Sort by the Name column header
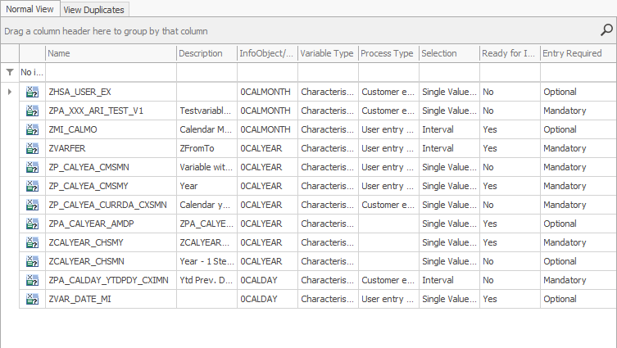This screenshot has width=617, height=348. coord(110,53)
